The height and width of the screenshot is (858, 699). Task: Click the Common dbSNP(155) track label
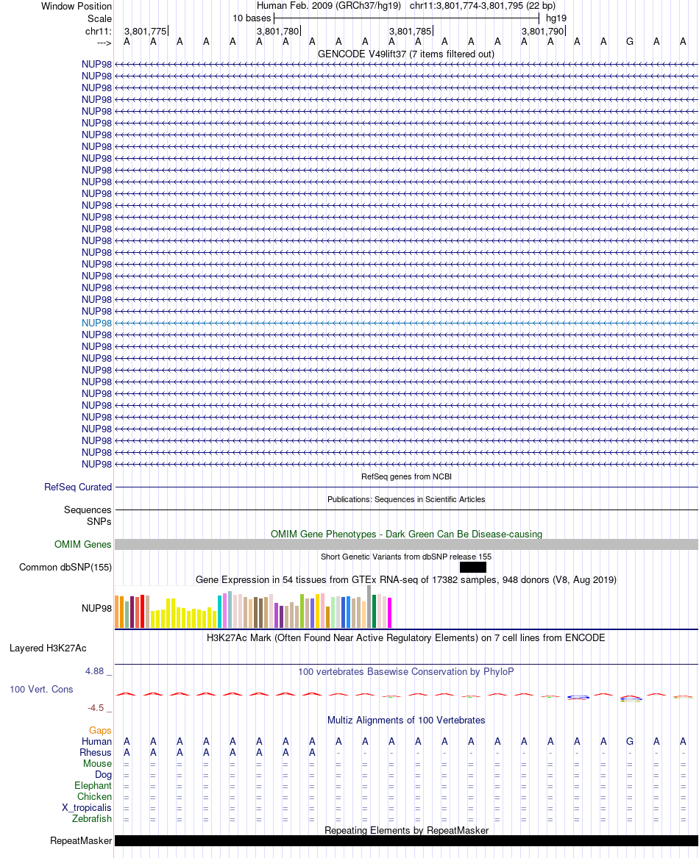(x=65, y=568)
